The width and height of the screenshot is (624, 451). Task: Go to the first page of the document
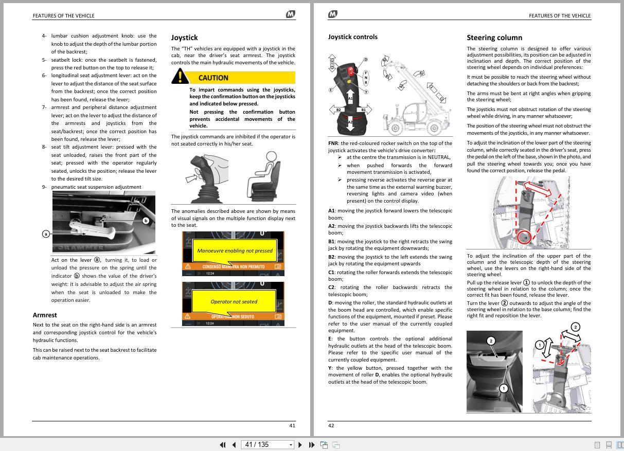tap(223, 445)
